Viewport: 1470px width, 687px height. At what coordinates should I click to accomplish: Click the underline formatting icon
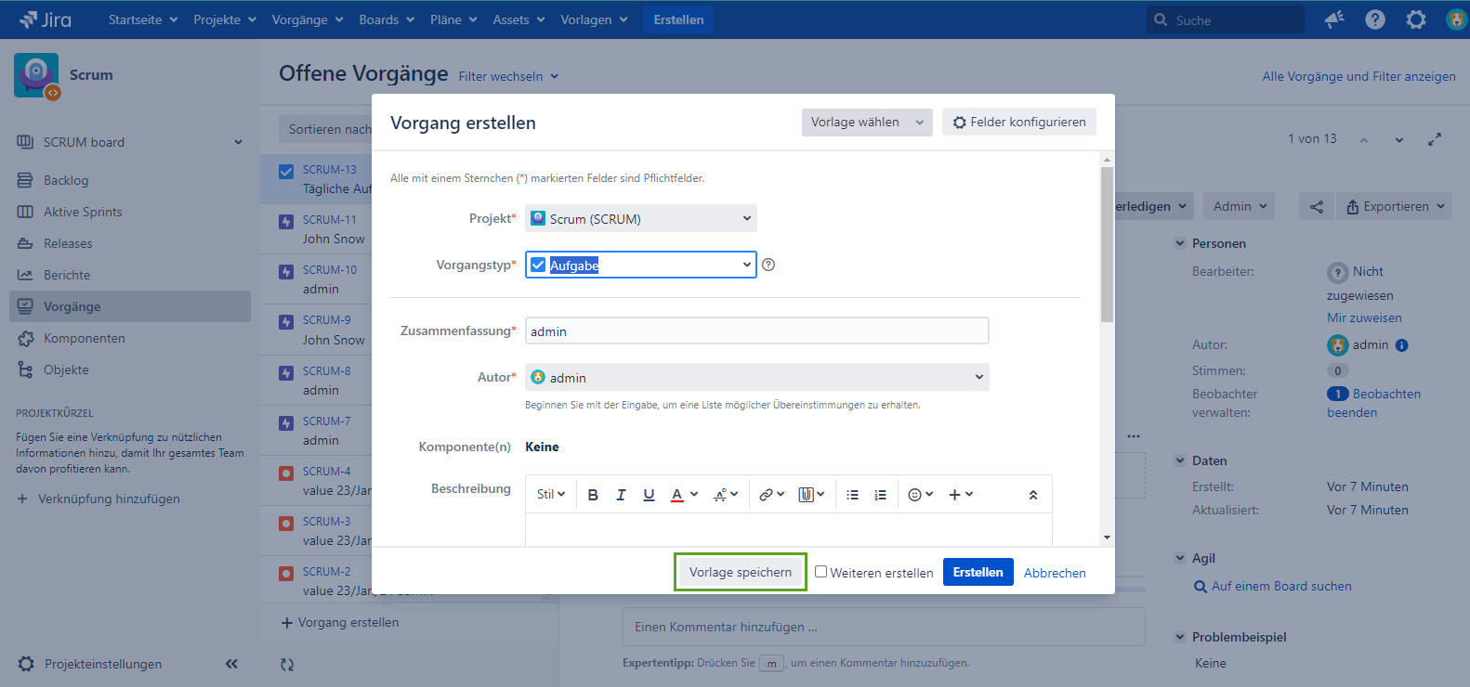tap(649, 495)
